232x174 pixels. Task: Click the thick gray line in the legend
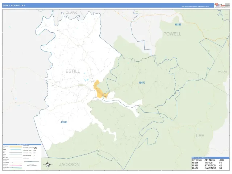[16, 153]
